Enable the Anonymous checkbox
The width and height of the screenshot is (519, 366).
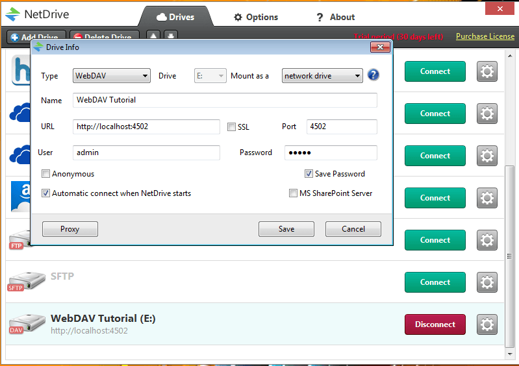(x=45, y=173)
